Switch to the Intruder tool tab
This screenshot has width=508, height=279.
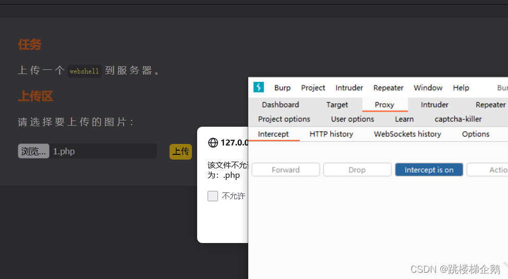tap(434, 105)
